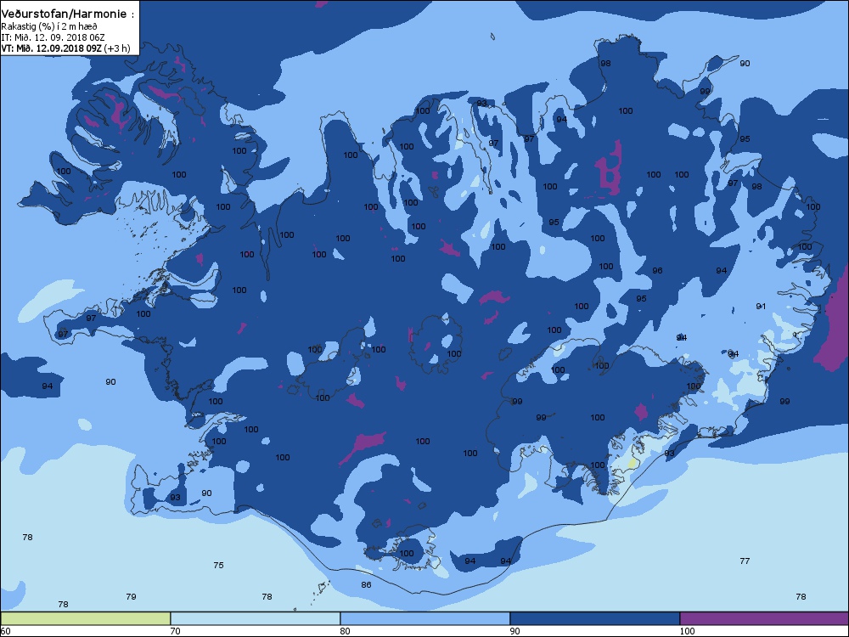Viewport: 849px width, 637px height.
Task: Click the 77 humidity value in the southeast ocean
Action: (x=745, y=561)
